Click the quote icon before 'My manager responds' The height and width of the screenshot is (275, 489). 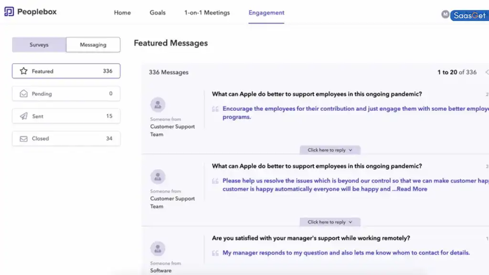pos(215,253)
